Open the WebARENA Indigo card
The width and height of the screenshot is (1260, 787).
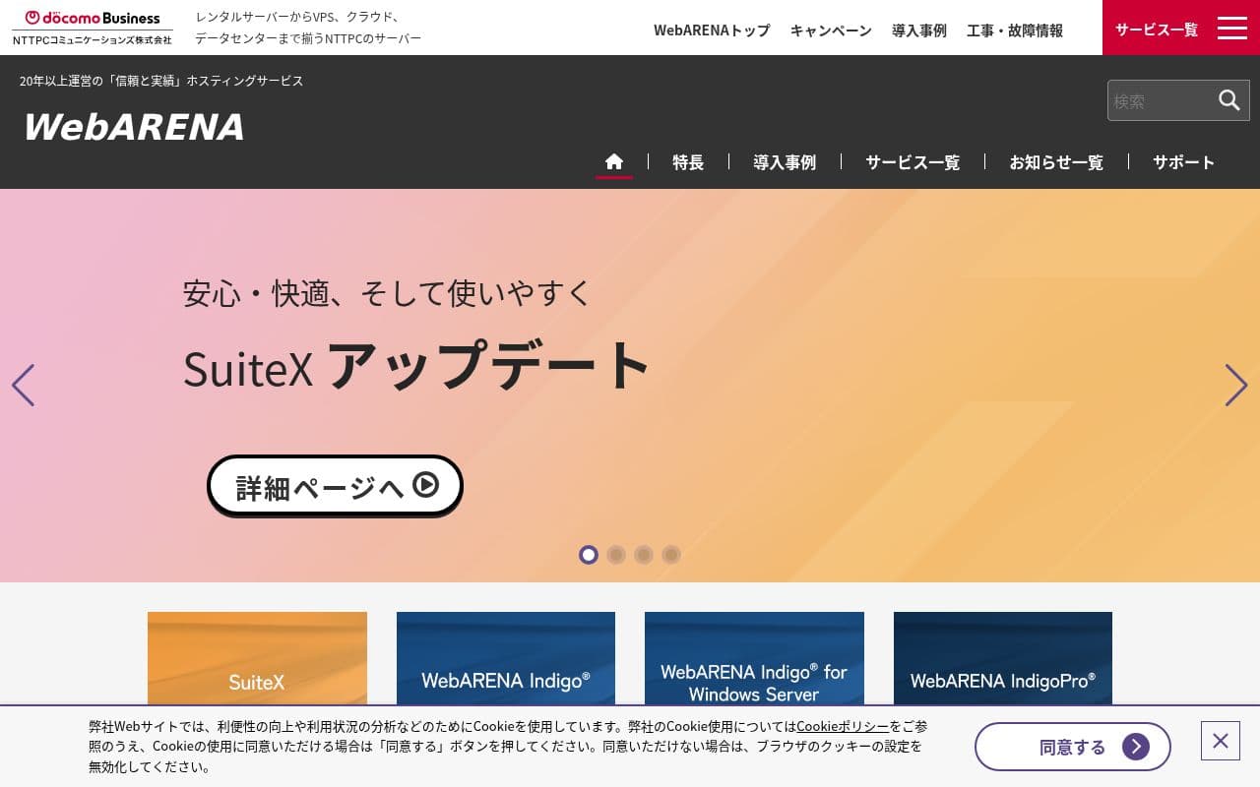click(506, 658)
